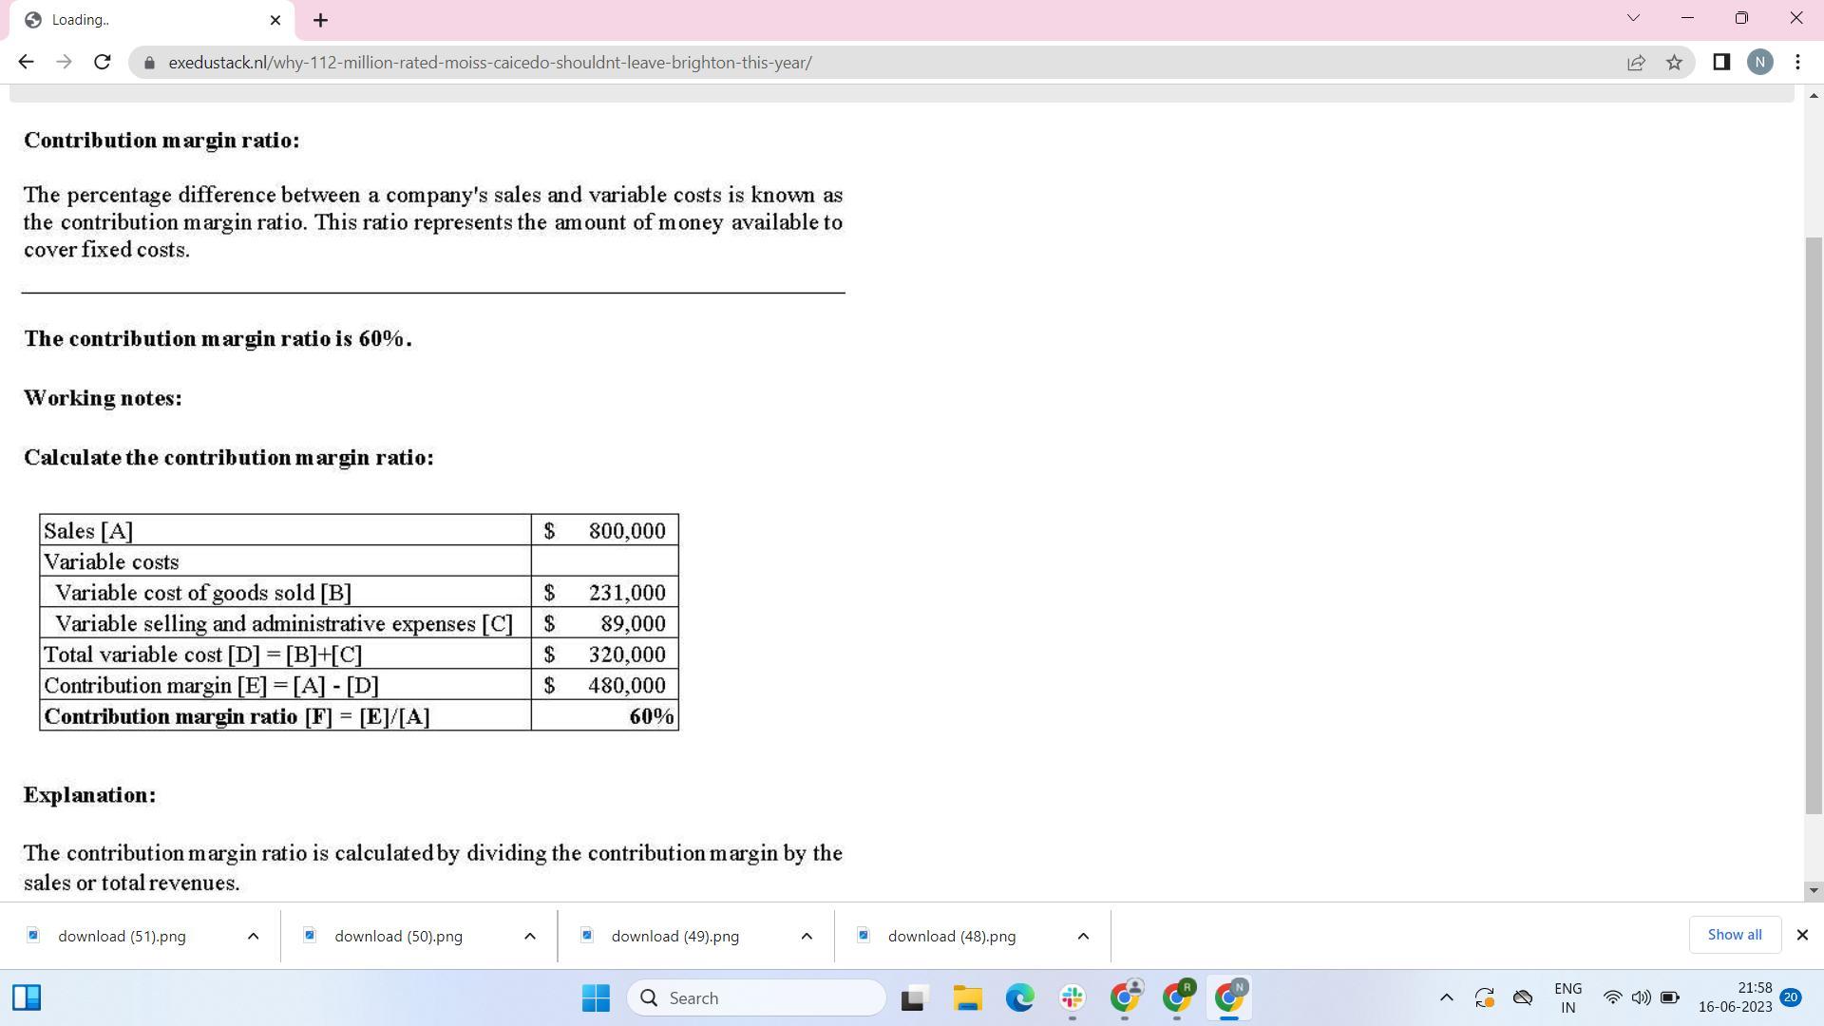Click inside the Windows Search box

coord(757,997)
